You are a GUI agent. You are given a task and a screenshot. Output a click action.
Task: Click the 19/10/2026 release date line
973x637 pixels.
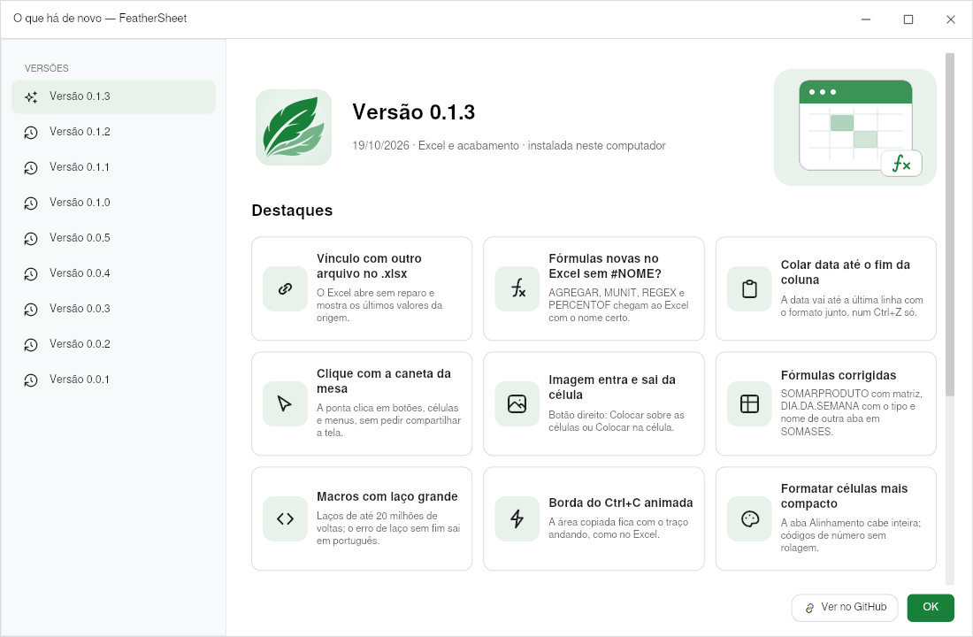(x=509, y=145)
